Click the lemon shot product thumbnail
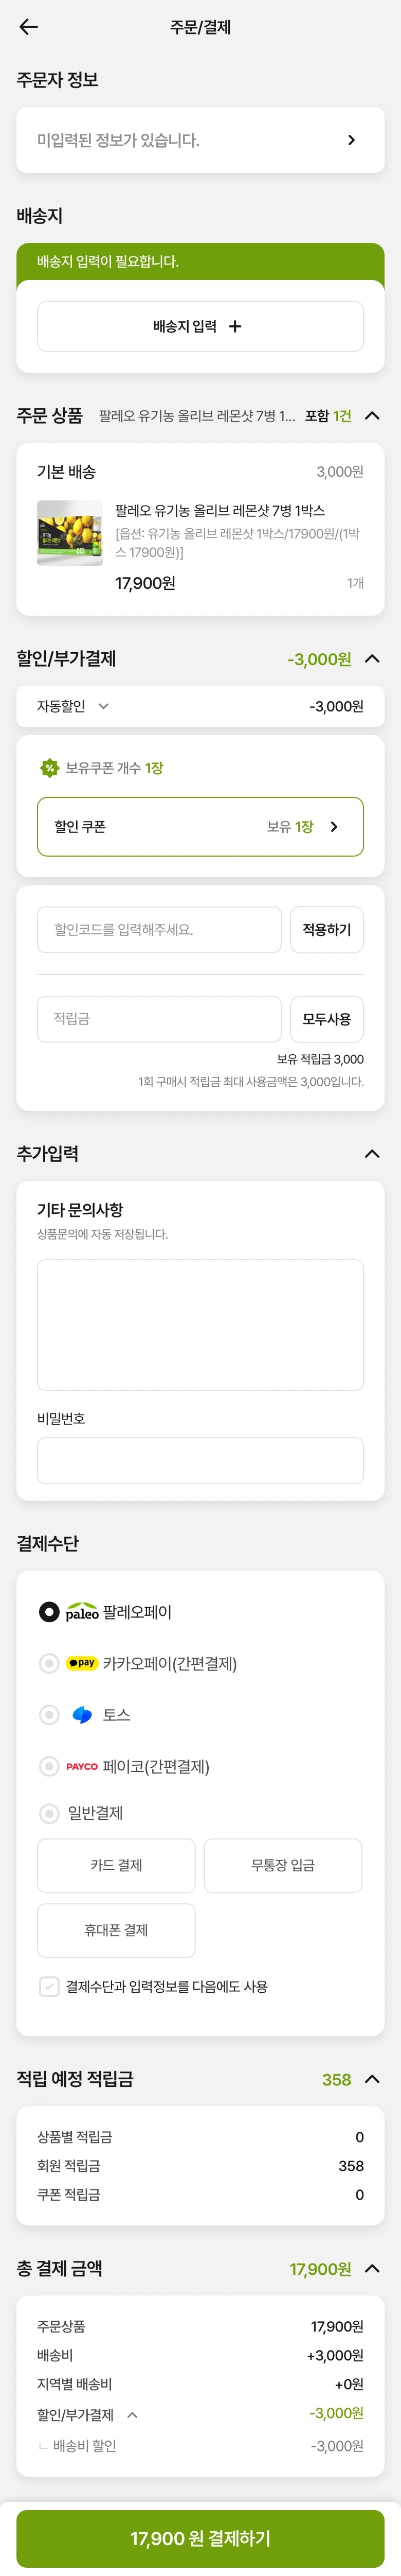The width and height of the screenshot is (401, 2576). click(70, 533)
